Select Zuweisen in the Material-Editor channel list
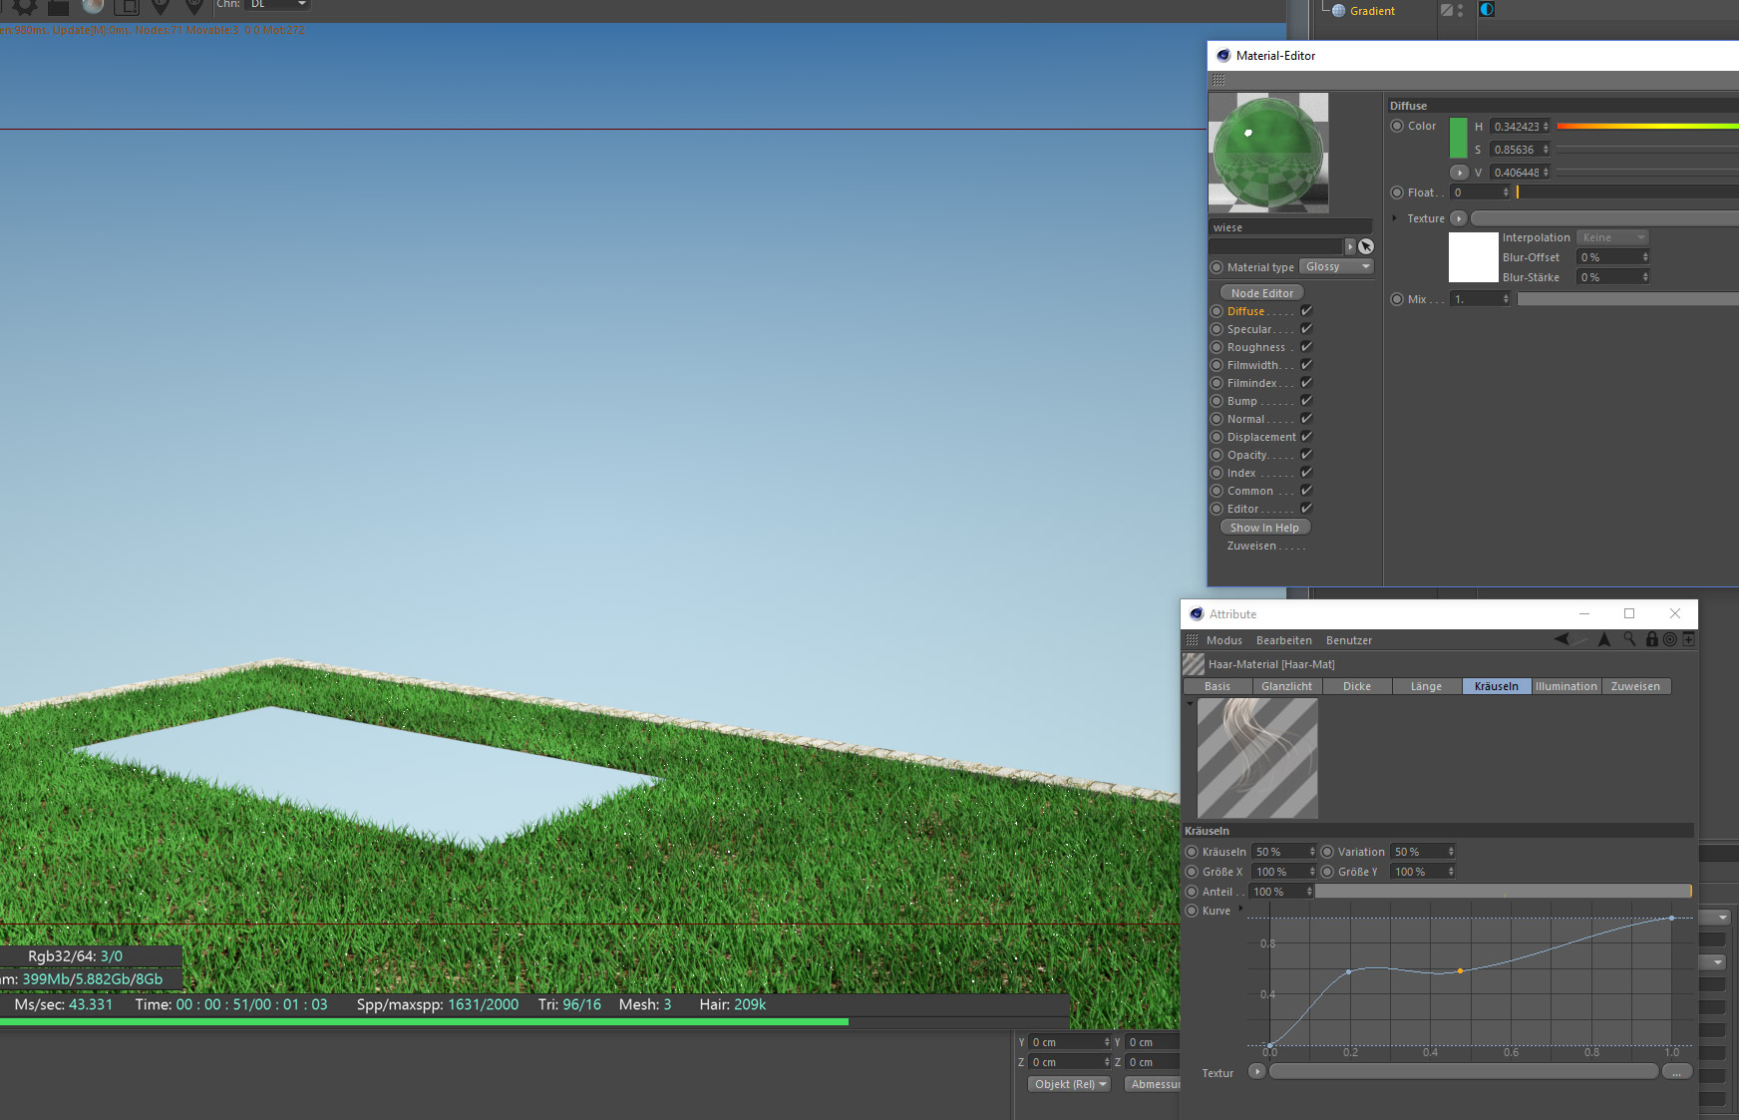 pos(1251,547)
